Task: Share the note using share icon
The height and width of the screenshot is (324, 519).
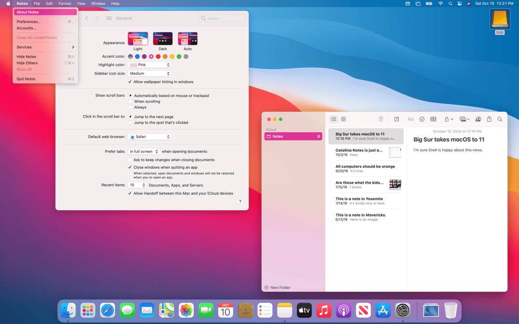Action: click(x=489, y=119)
